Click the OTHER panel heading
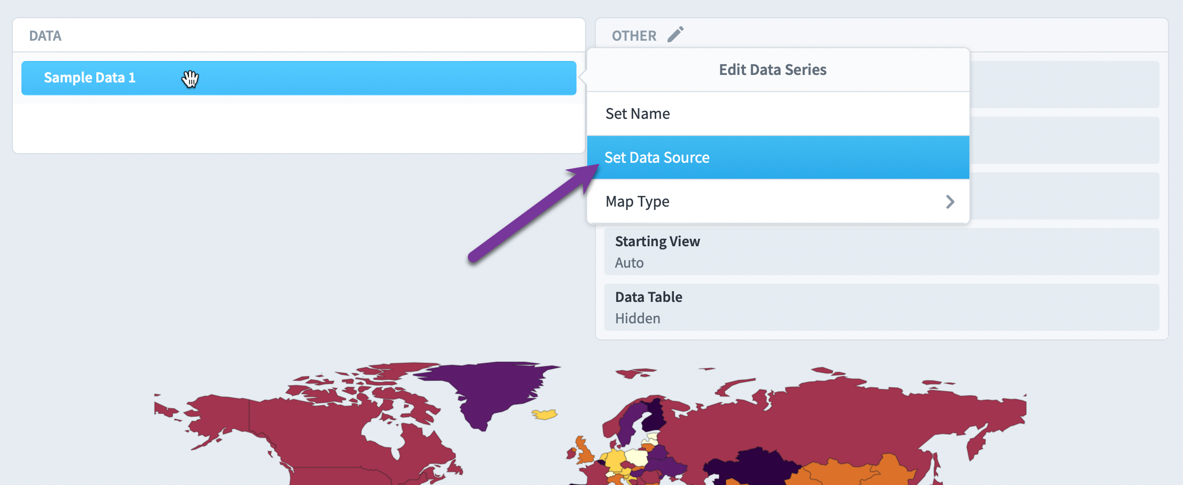1183x485 pixels. pyautogui.click(x=634, y=36)
